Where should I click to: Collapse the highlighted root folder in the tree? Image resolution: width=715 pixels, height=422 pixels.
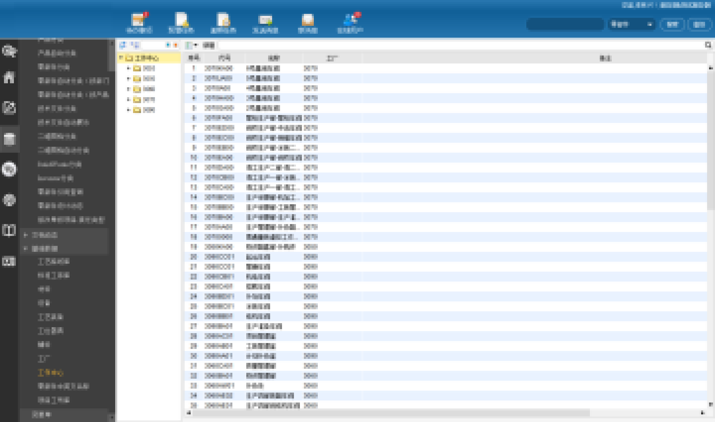[x=121, y=58]
